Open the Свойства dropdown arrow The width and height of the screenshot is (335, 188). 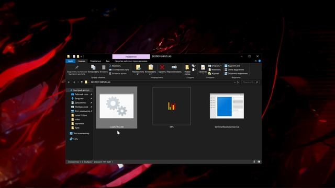(x=203, y=74)
